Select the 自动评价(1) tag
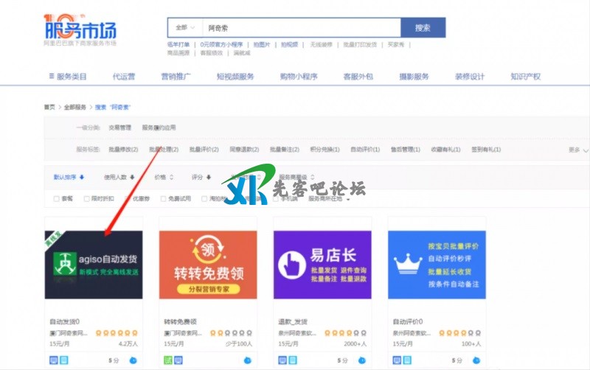The image size is (590, 370). [365, 150]
